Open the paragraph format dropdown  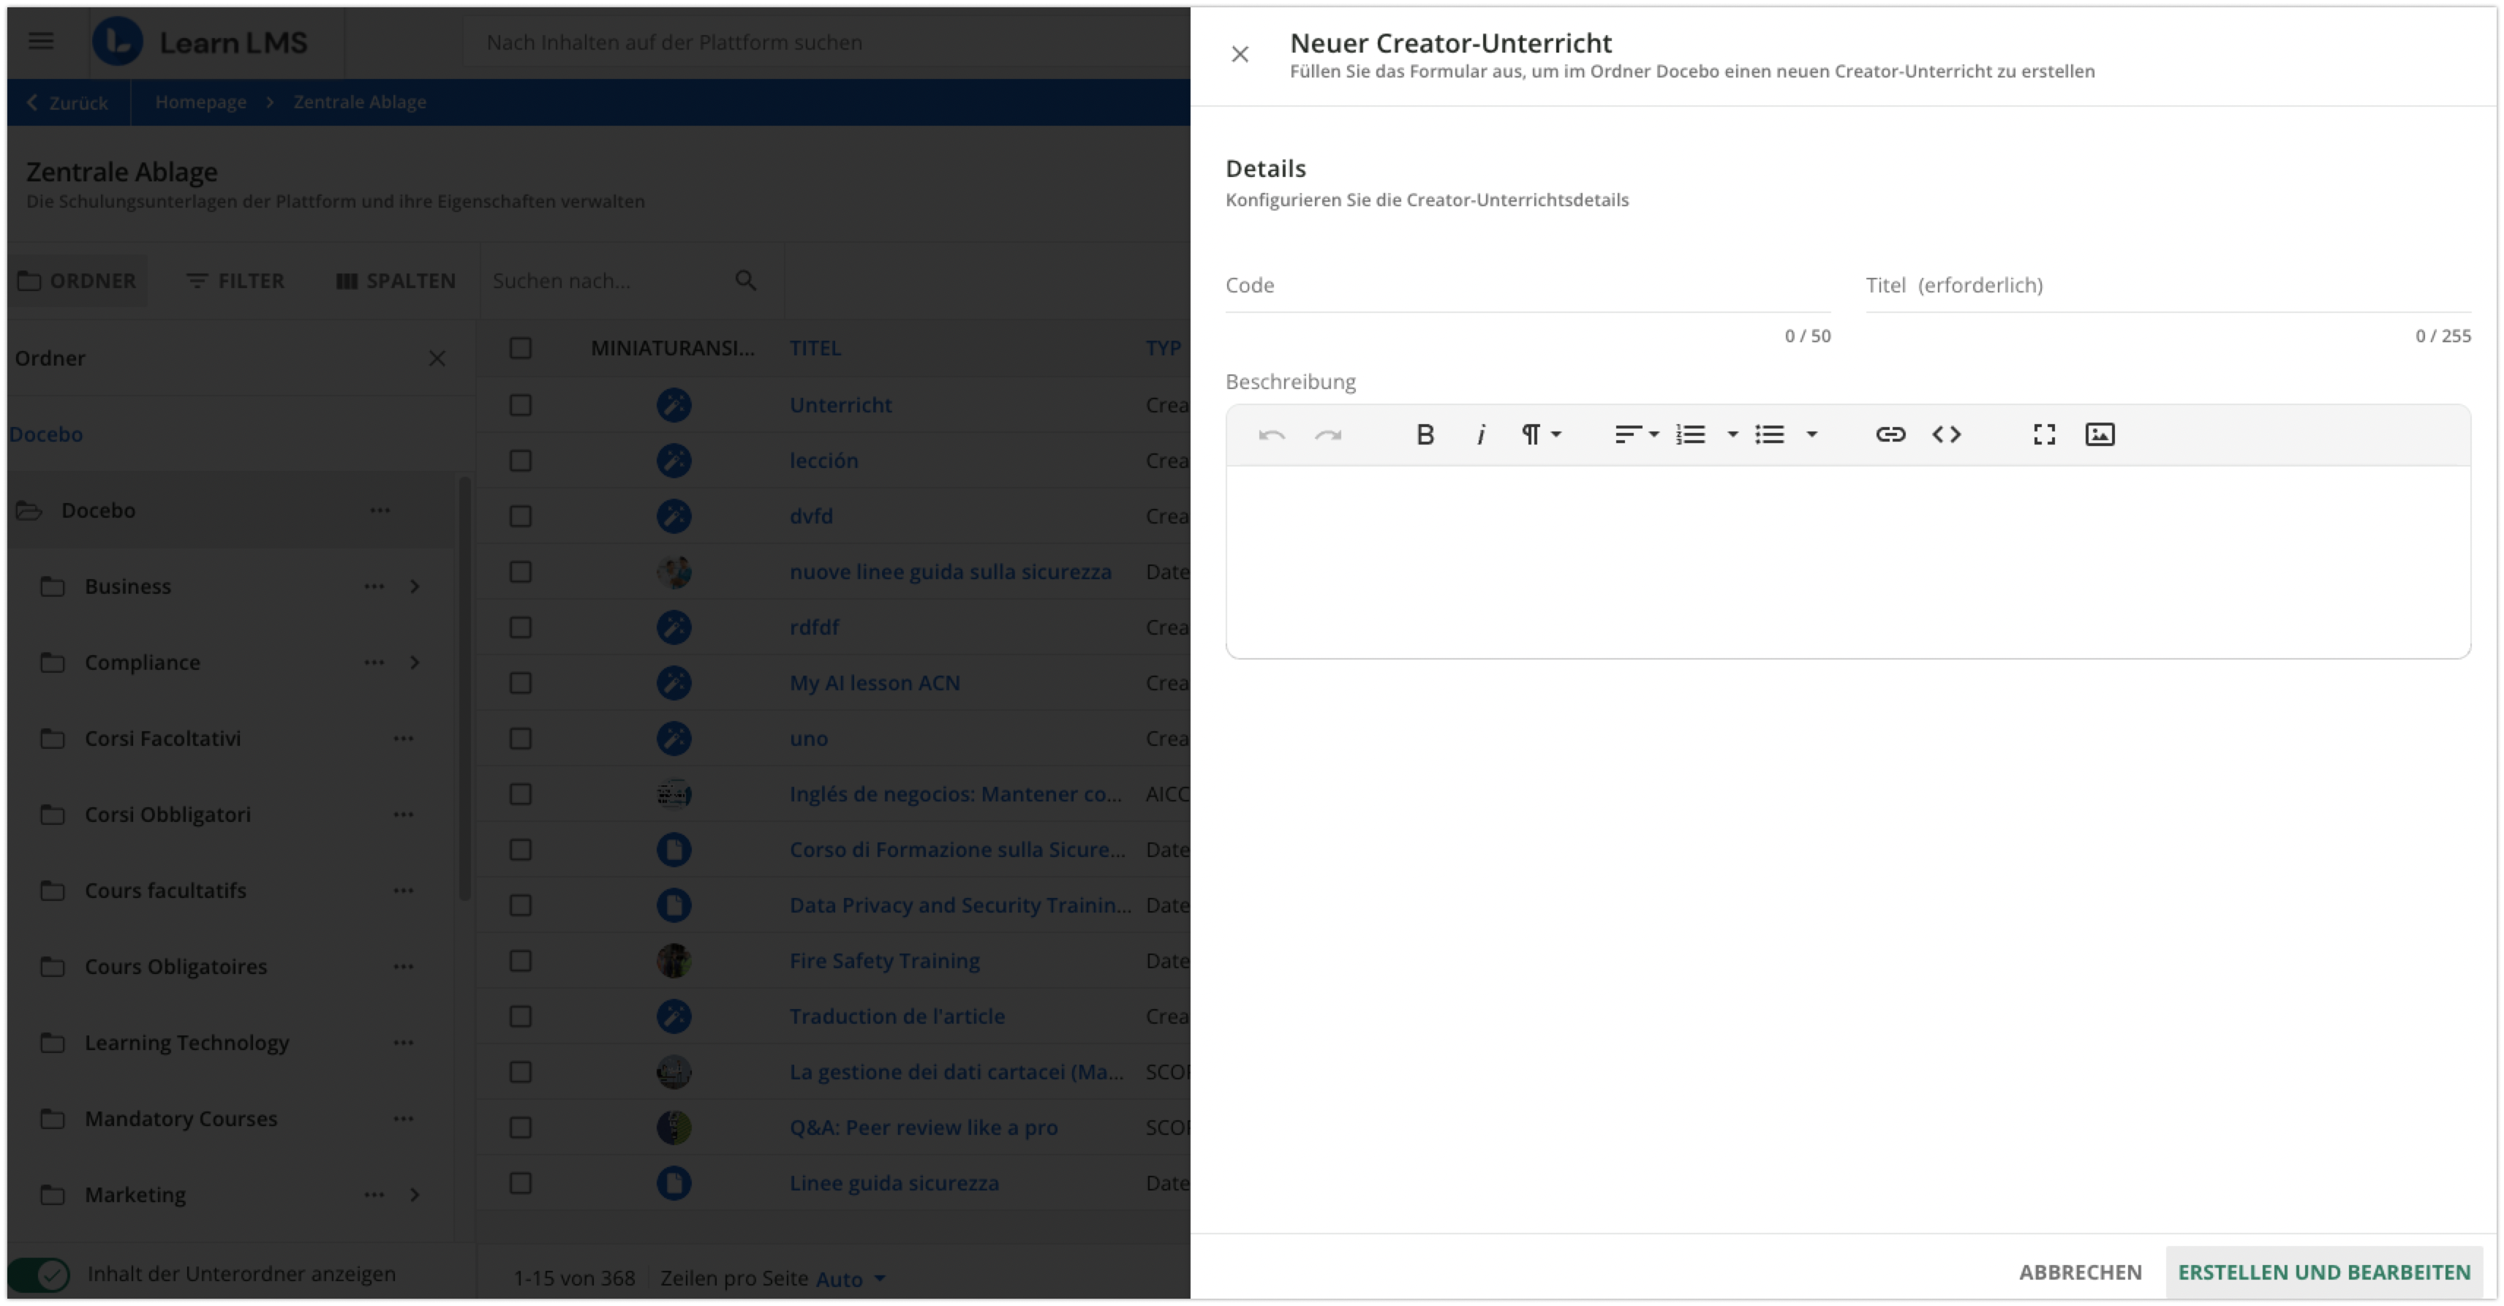pyautogui.click(x=1541, y=434)
